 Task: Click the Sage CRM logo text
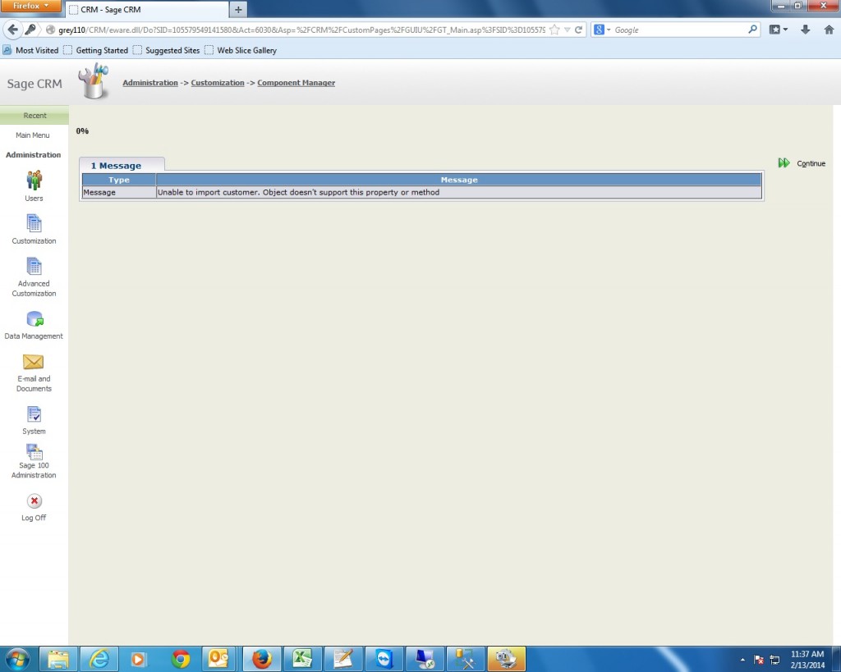tap(34, 84)
